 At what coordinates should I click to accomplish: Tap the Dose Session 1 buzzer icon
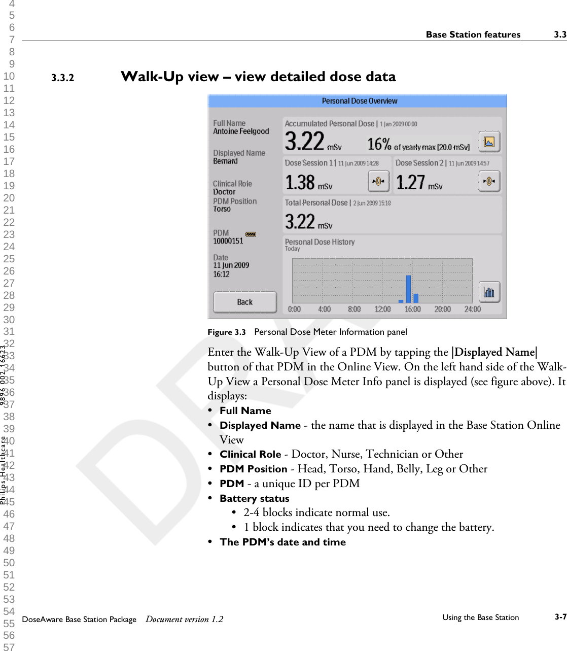pyautogui.click(x=379, y=181)
